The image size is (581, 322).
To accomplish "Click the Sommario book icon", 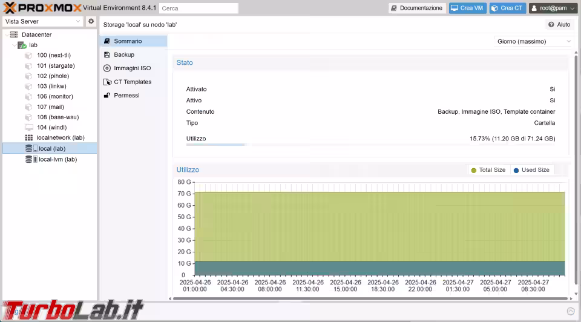I will [x=107, y=41].
